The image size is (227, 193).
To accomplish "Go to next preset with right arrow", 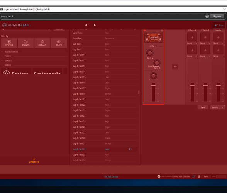I will 95,25.
